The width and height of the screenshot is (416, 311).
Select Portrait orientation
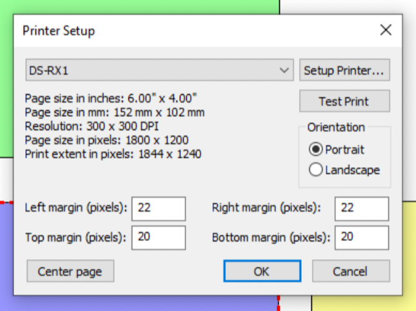(x=316, y=150)
